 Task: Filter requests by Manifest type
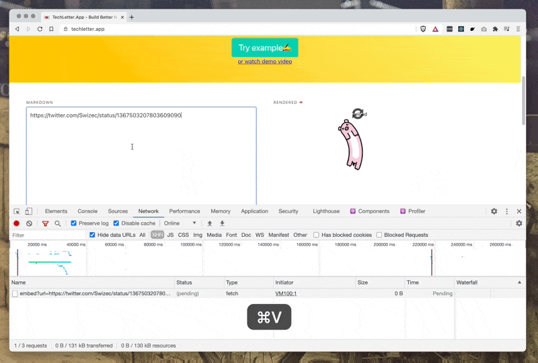(278, 235)
